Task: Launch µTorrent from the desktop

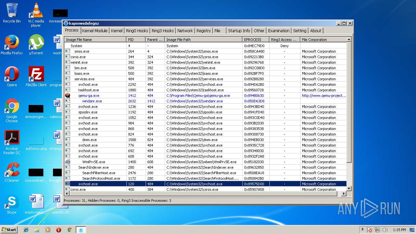Action: (36, 45)
